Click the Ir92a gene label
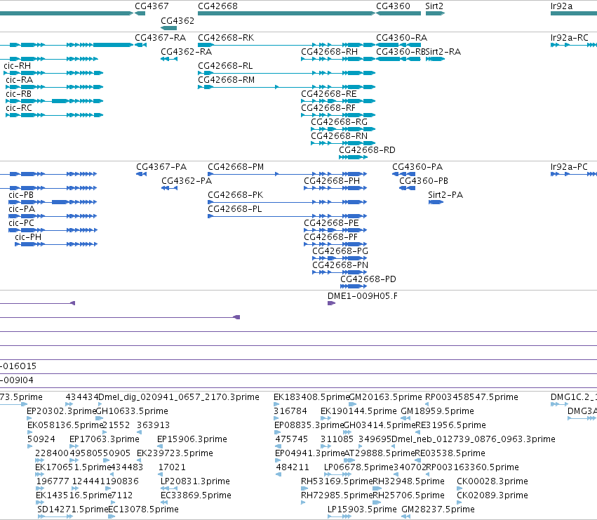The image size is (597, 520). [x=561, y=6]
